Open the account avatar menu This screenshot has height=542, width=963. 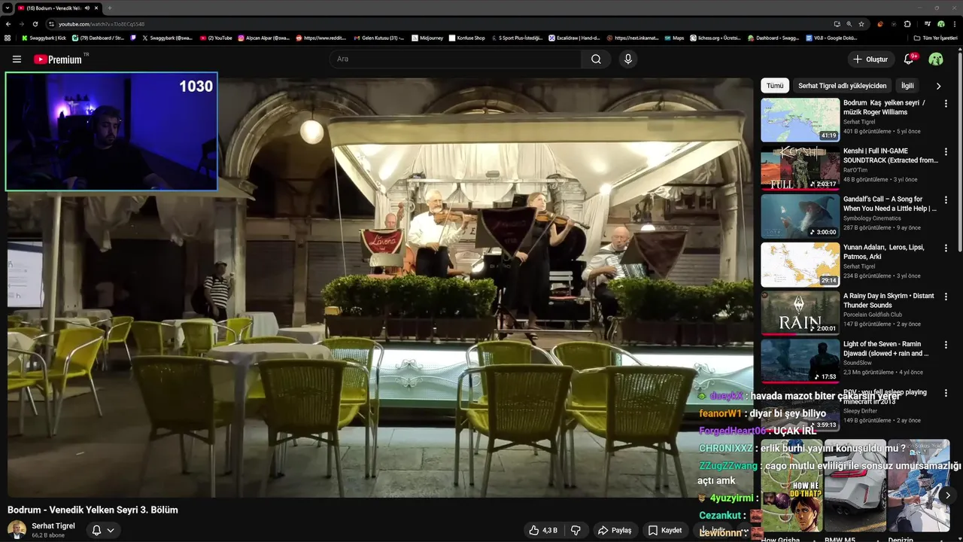936,59
